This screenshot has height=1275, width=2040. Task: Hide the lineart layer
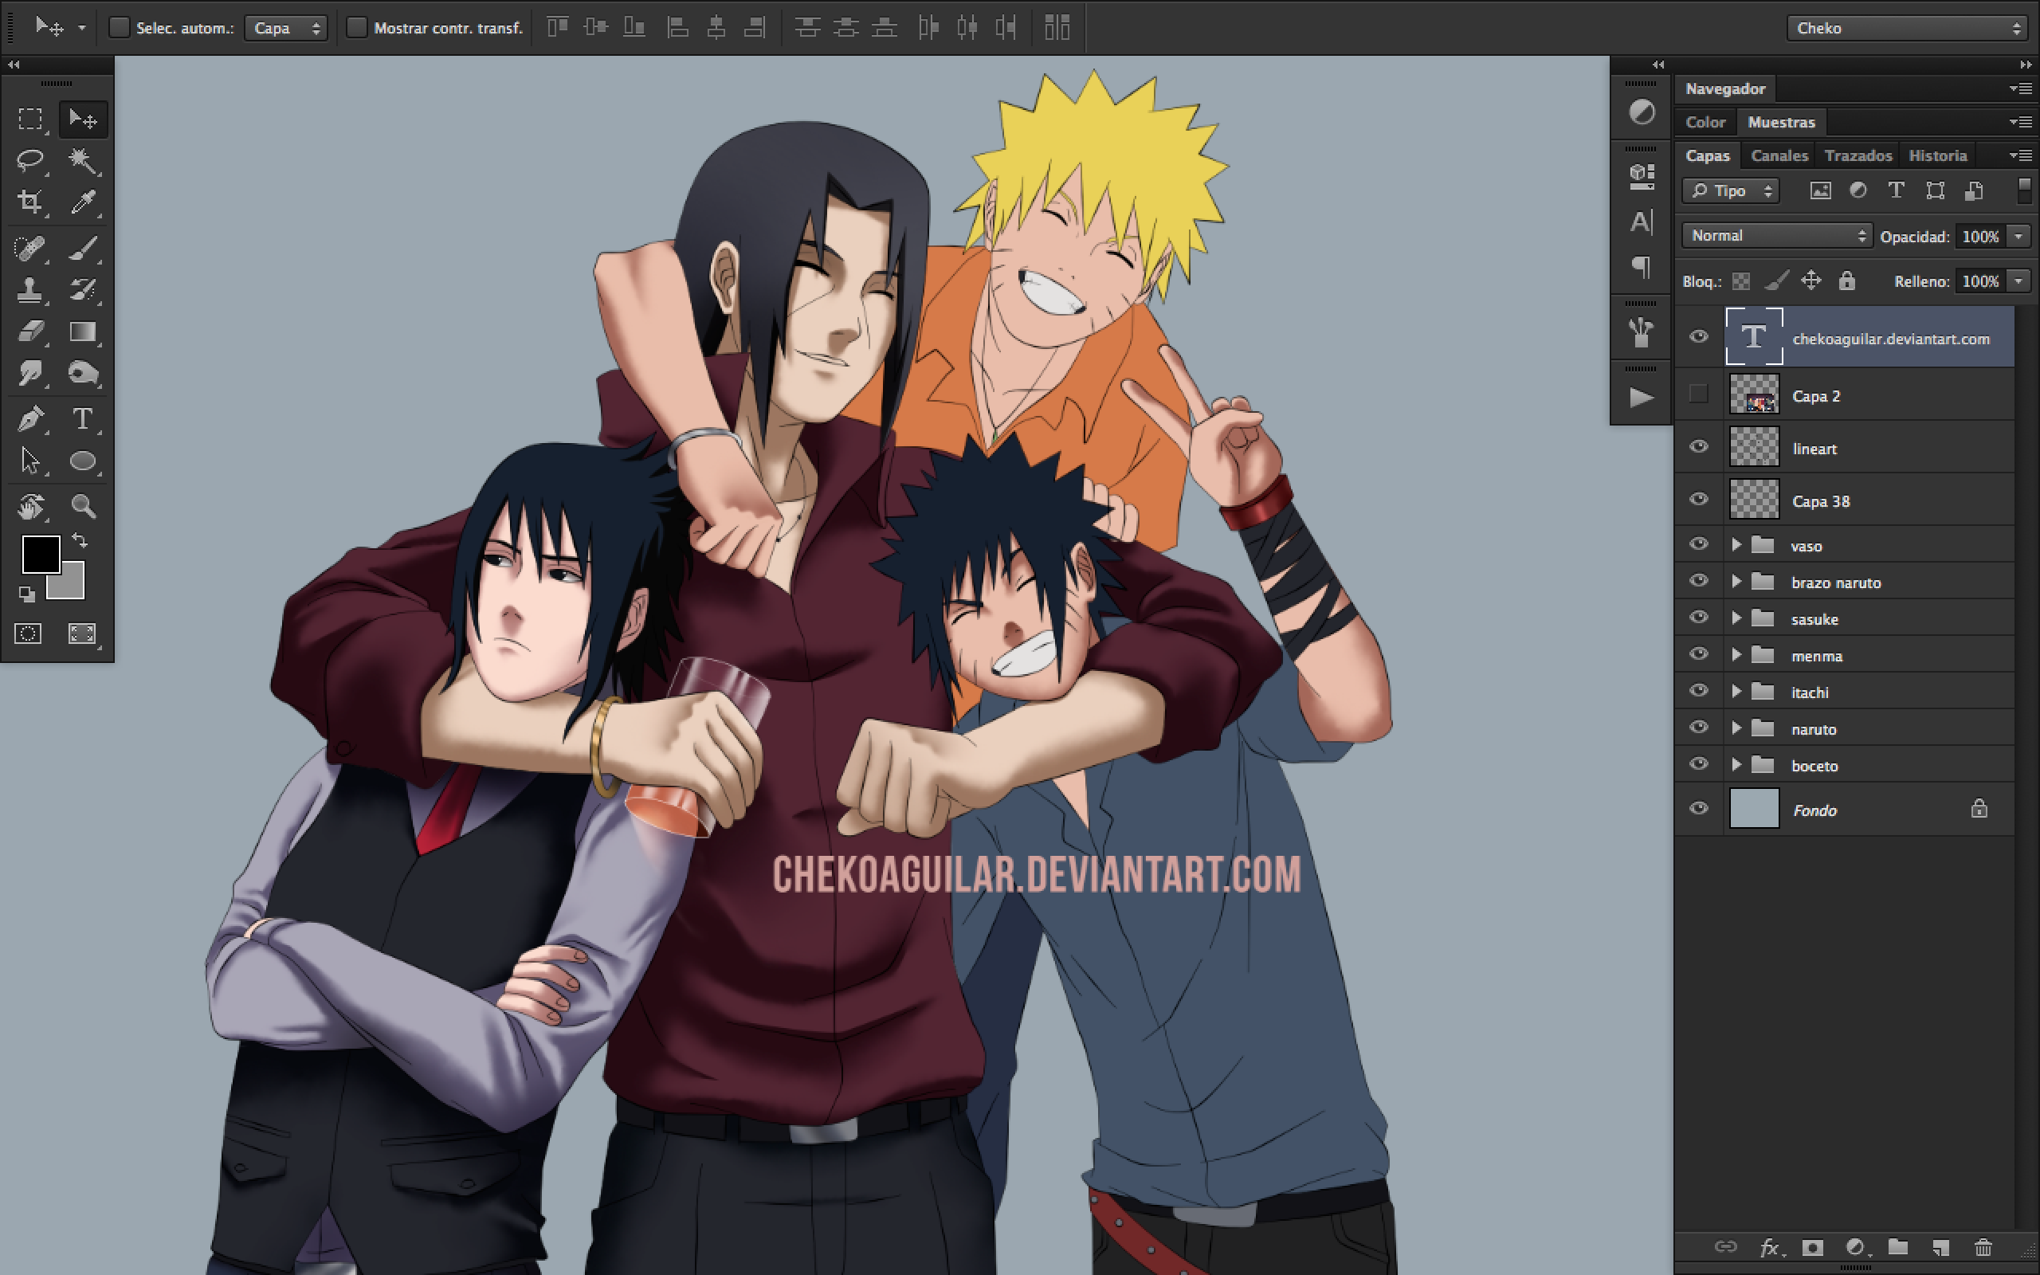tap(1699, 447)
